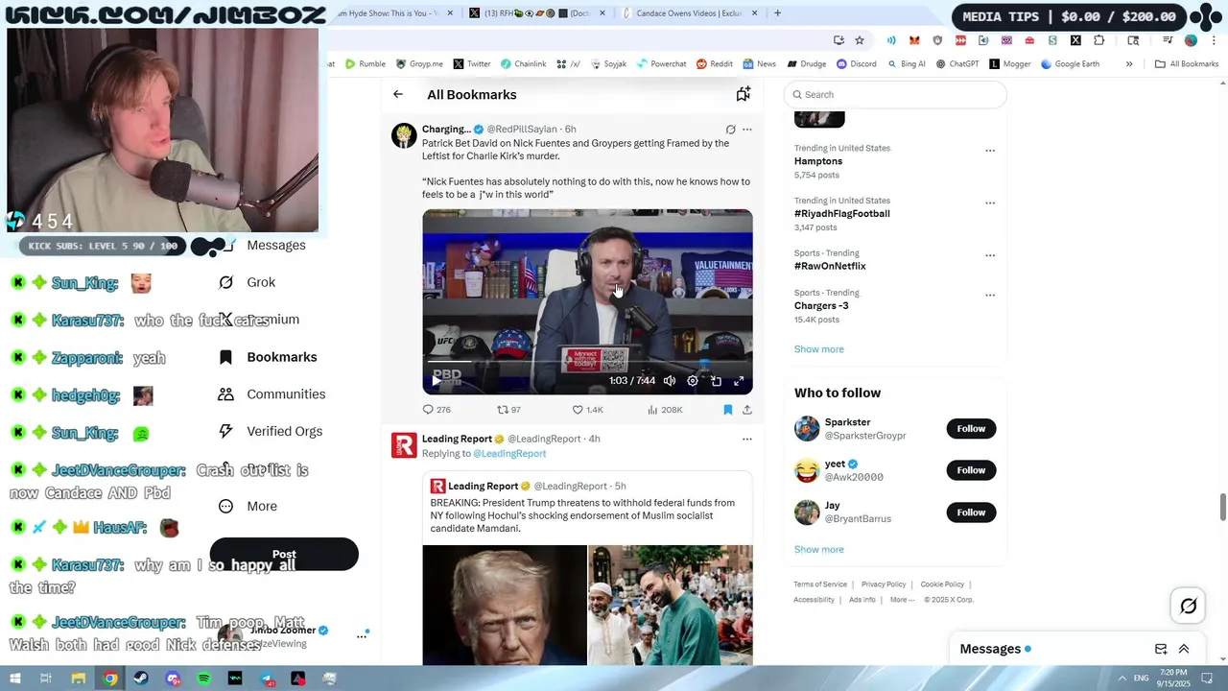
Task: Open Rumble bookmark
Action: [365, 64]
